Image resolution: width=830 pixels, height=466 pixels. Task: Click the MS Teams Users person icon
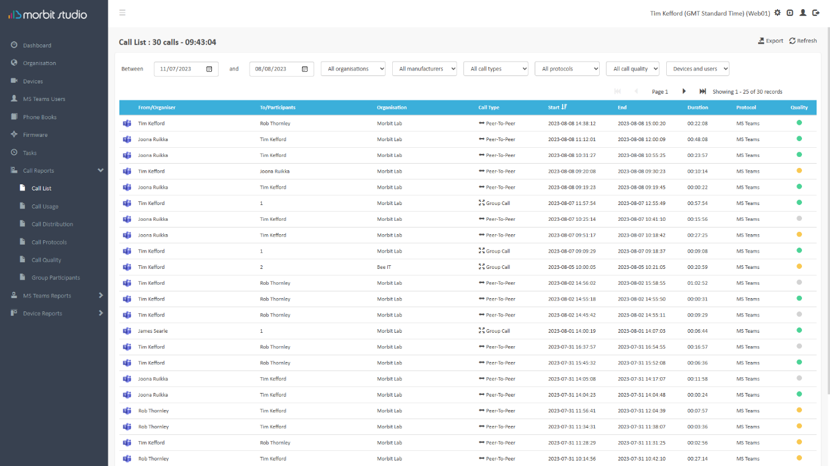[x=14, y=99]
